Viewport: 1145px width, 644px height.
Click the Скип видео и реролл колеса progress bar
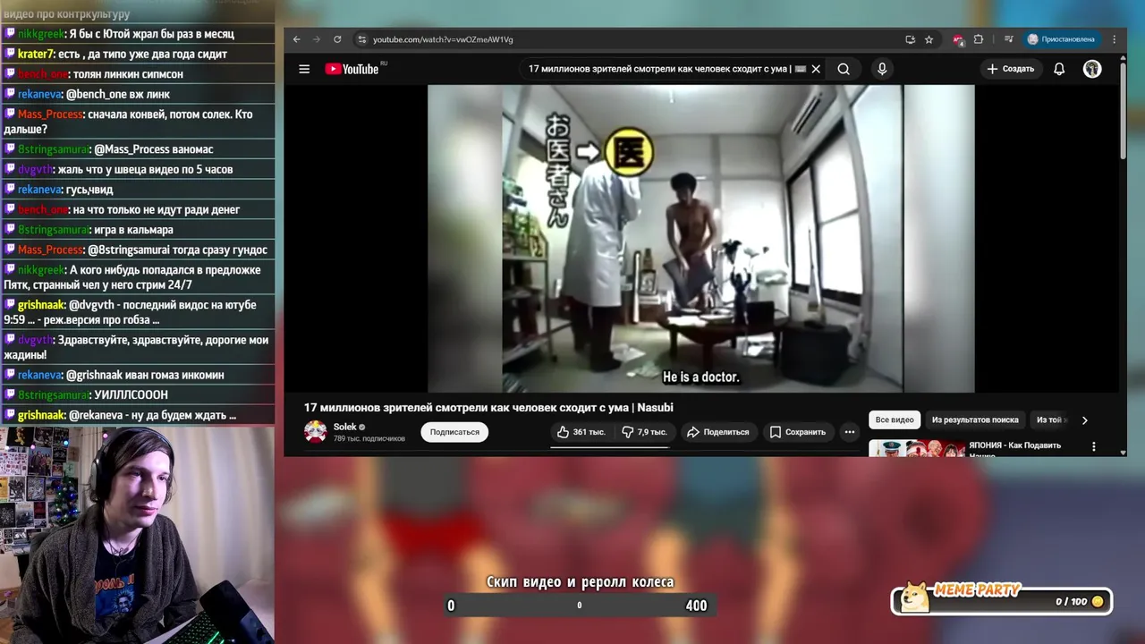point(579,606)
